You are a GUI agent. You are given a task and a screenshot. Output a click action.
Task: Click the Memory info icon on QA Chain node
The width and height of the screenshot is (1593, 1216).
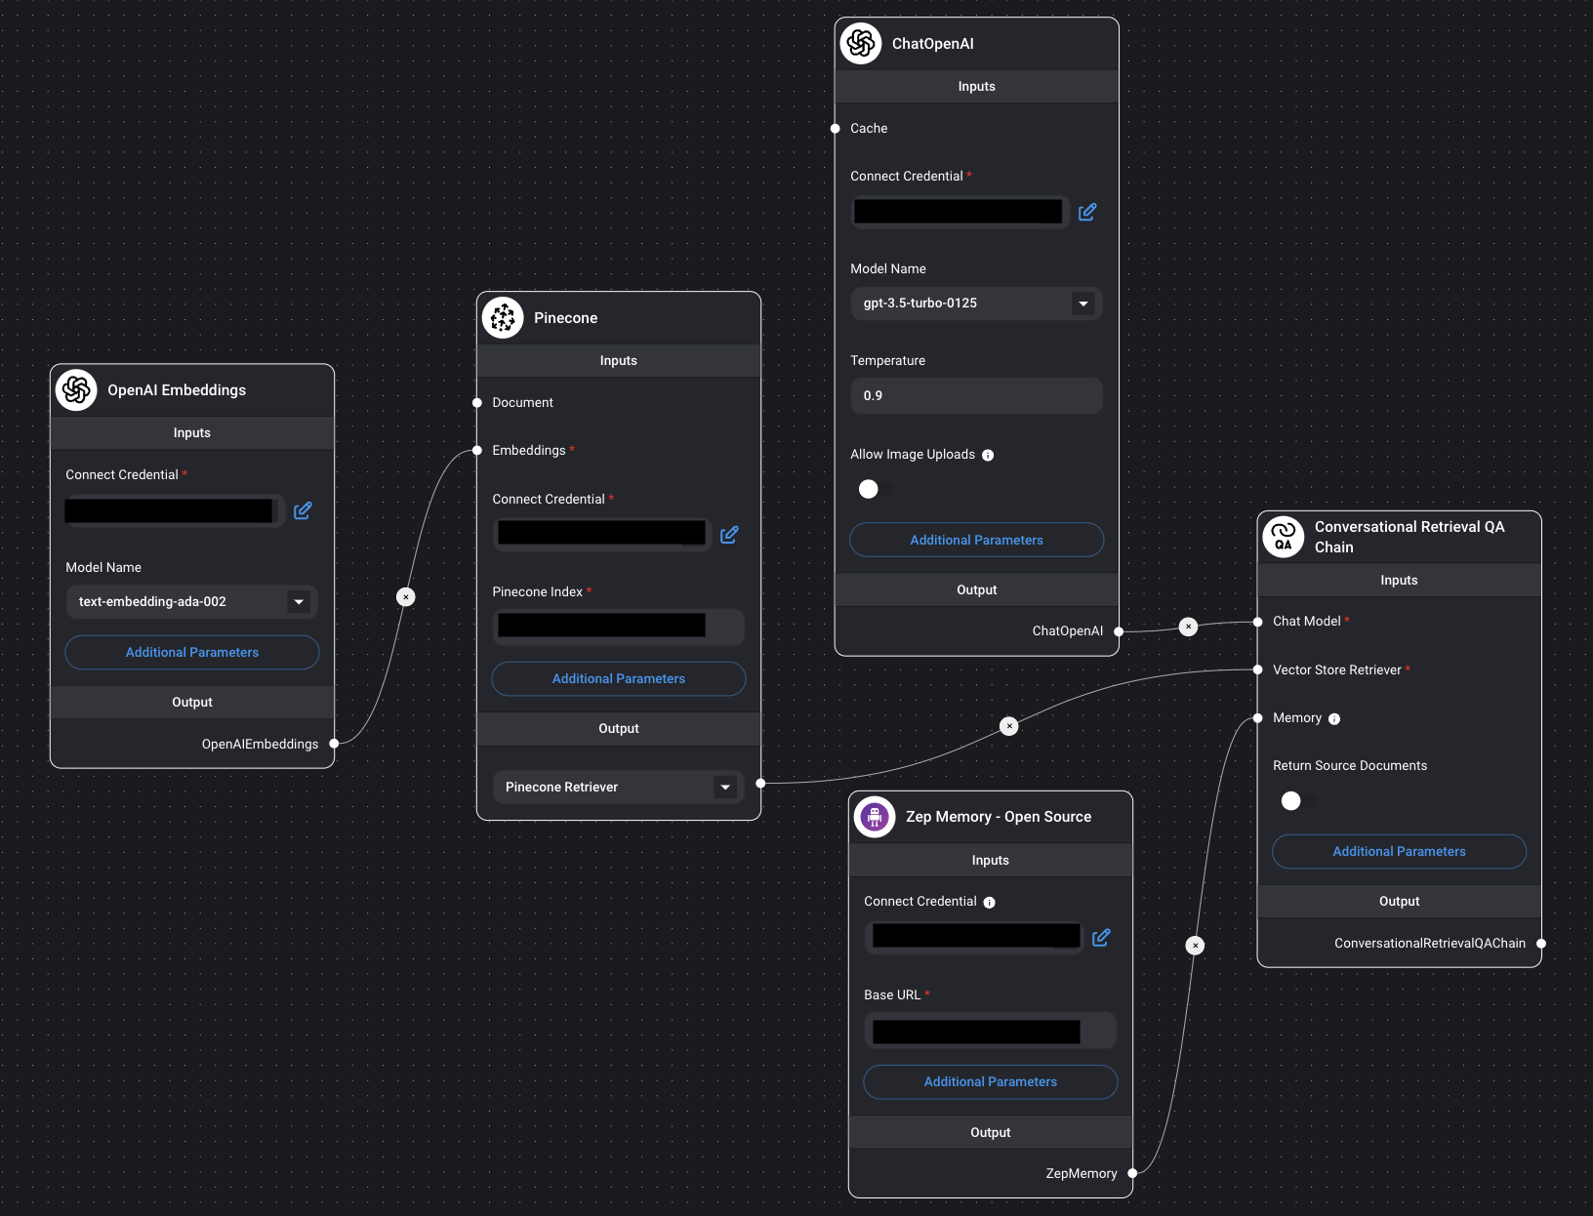(x=1333, y=719)
